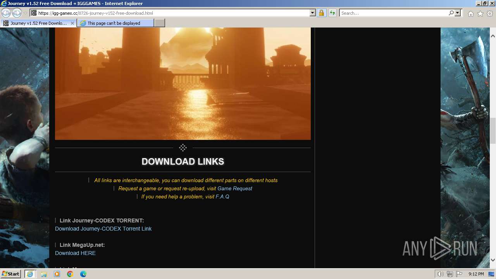Click the 9:12 PM system clock

point(476,274)
